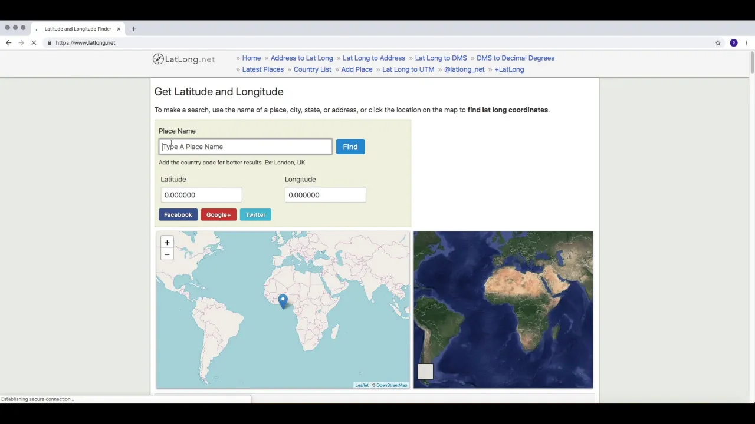Click the address bar URL
Screen dimensions: 755x424
[86, 43]
